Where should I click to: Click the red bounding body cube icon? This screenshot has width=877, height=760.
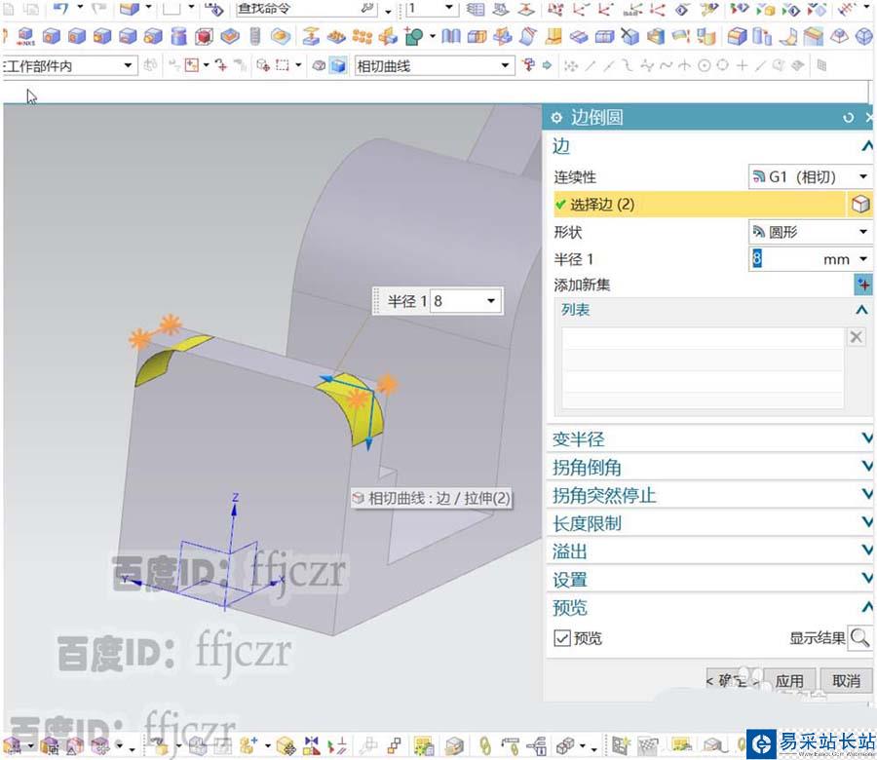pyautogui.click(x=204, y=37)
